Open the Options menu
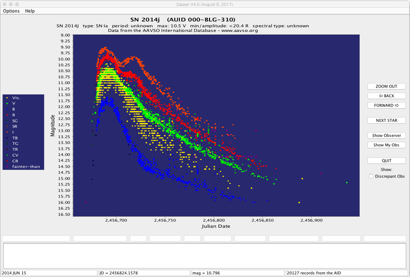Viewport: 410px width, 277px height. (x=11, y=11)
